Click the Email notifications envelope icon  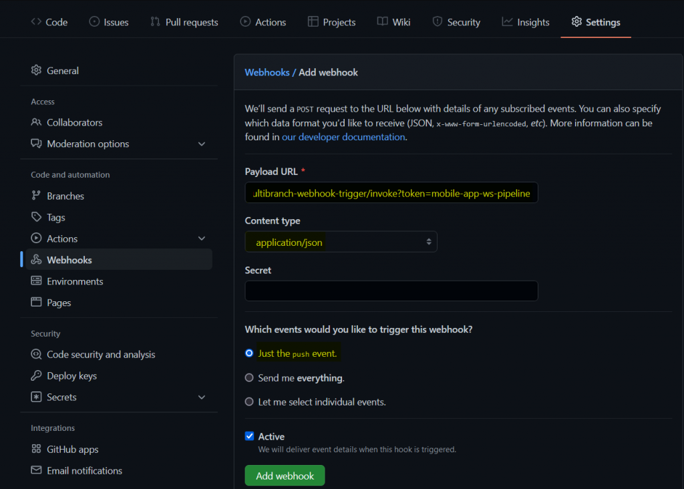point(36,470)
